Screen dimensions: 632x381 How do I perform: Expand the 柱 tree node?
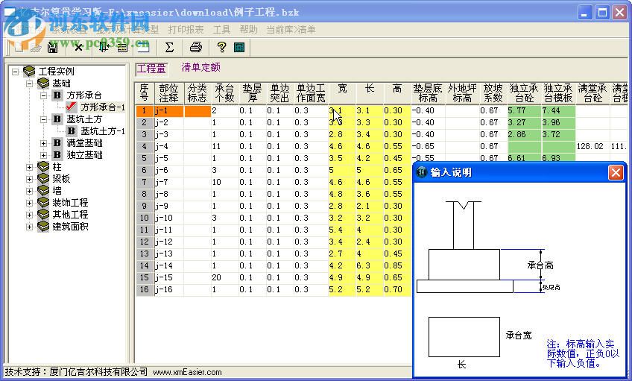[x=30, y=167]
